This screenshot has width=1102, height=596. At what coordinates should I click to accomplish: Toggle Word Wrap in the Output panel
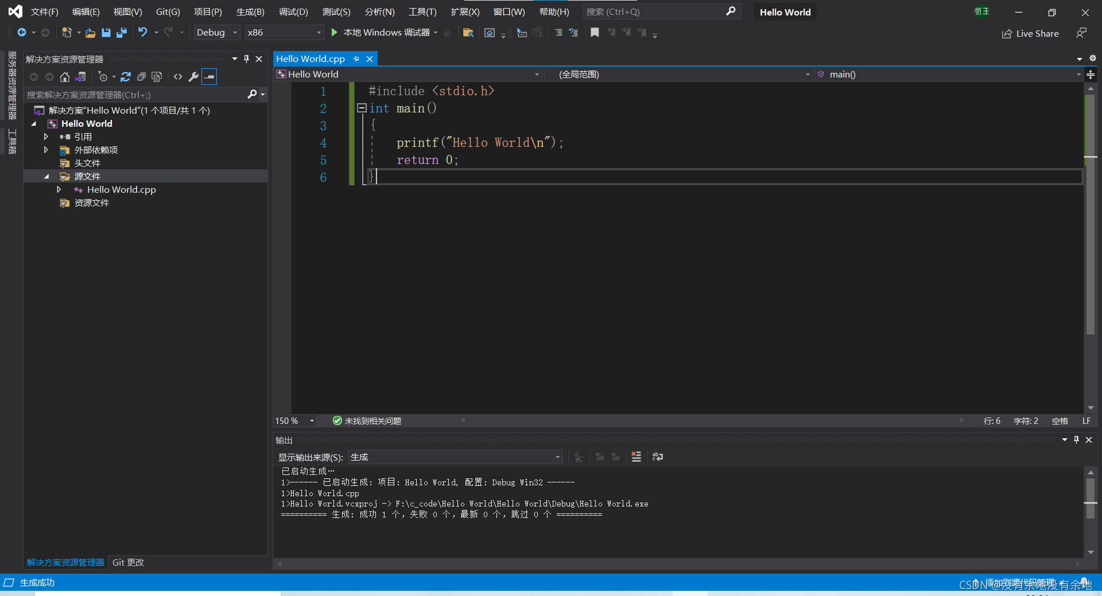657,457
